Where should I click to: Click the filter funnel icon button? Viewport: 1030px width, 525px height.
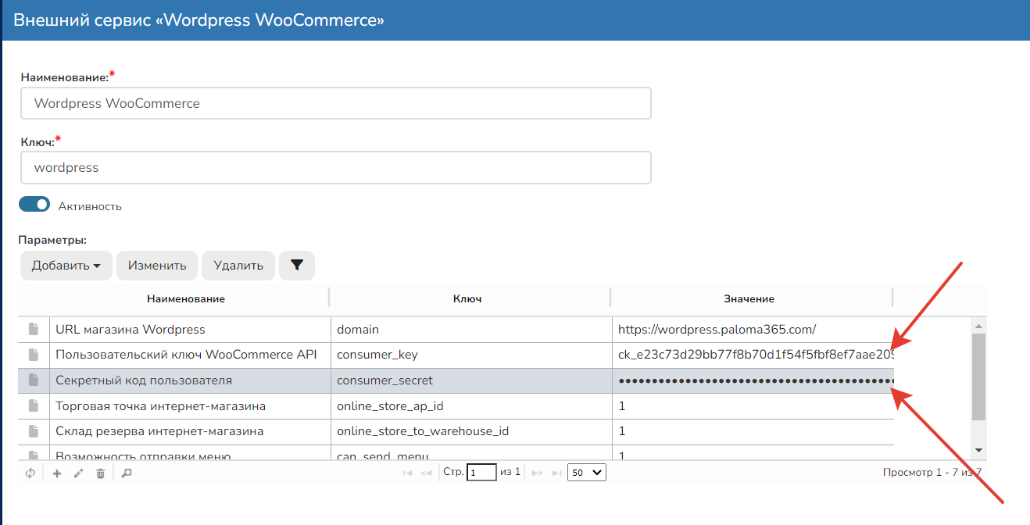click(x=297, y=266)
